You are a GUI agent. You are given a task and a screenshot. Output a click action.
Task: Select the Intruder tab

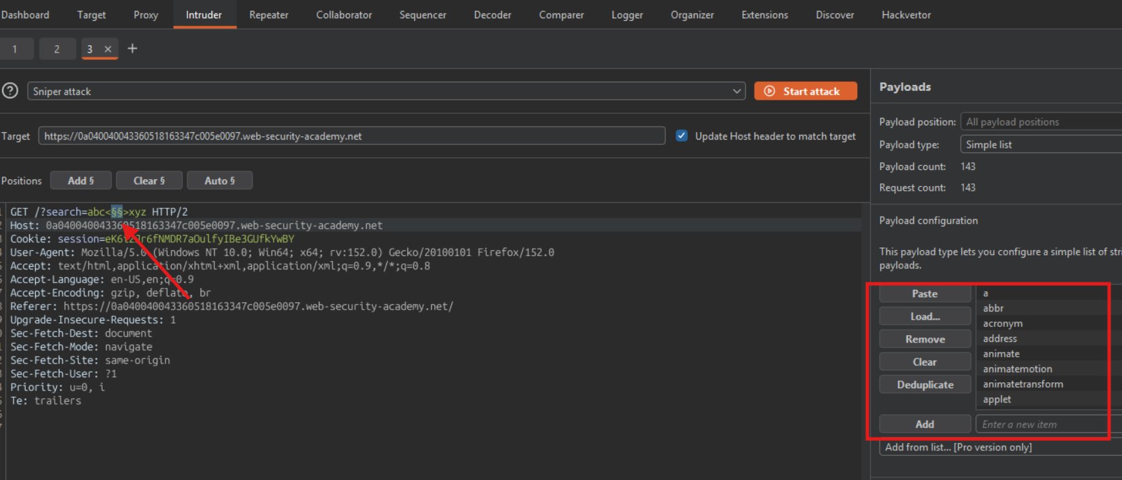tap(204, 15)
